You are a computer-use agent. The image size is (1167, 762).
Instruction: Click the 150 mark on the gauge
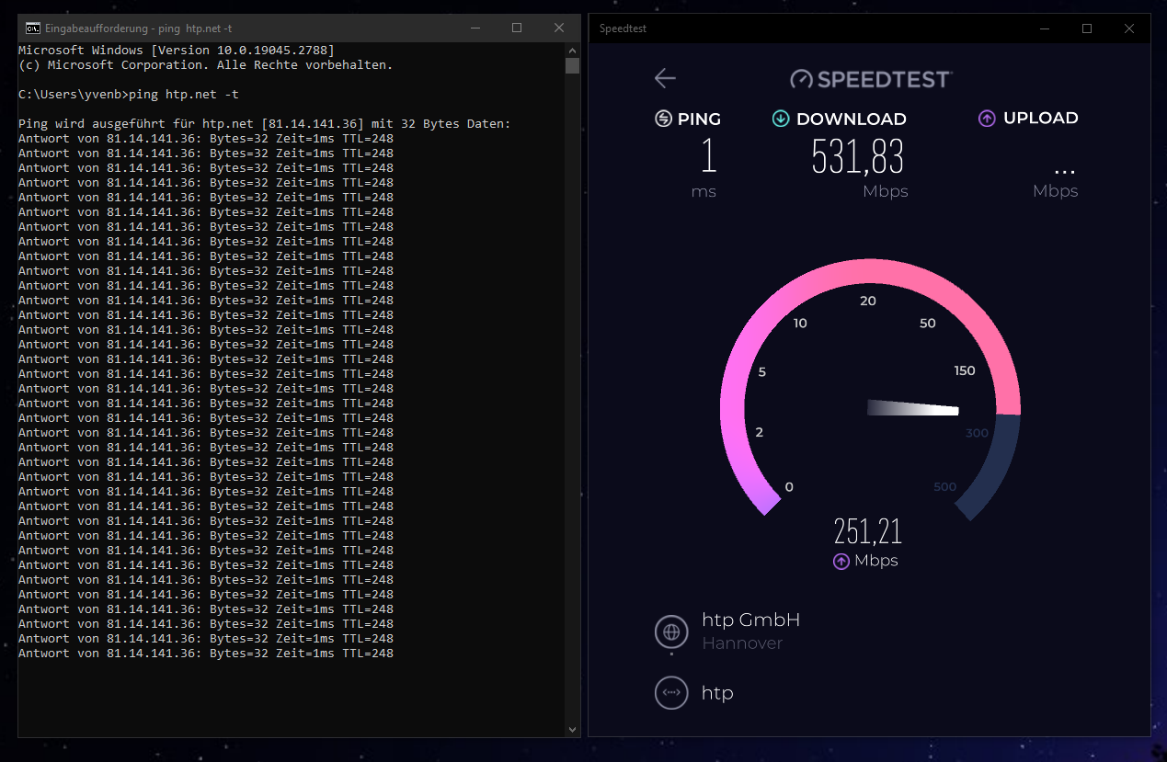965,371
